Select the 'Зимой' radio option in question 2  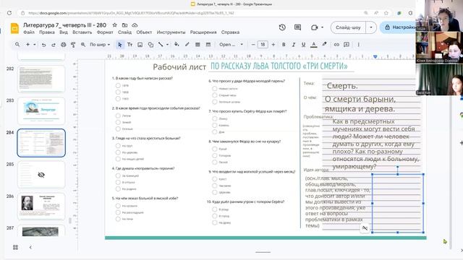118,122
